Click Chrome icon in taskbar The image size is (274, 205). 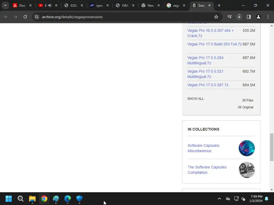click(x=44, y=199)
